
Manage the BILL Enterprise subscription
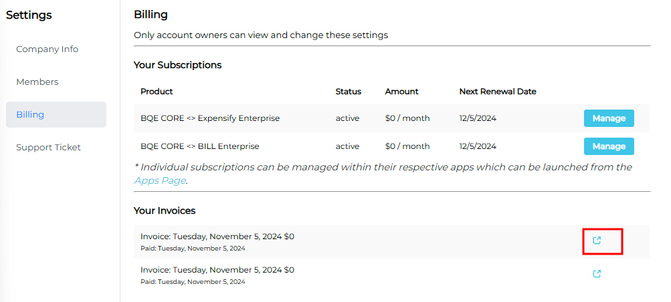tap(609, 146)
